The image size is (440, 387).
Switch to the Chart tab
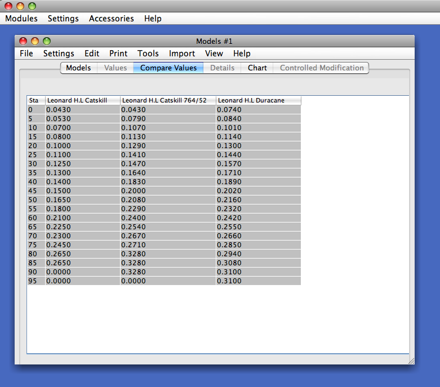point(257,68)
